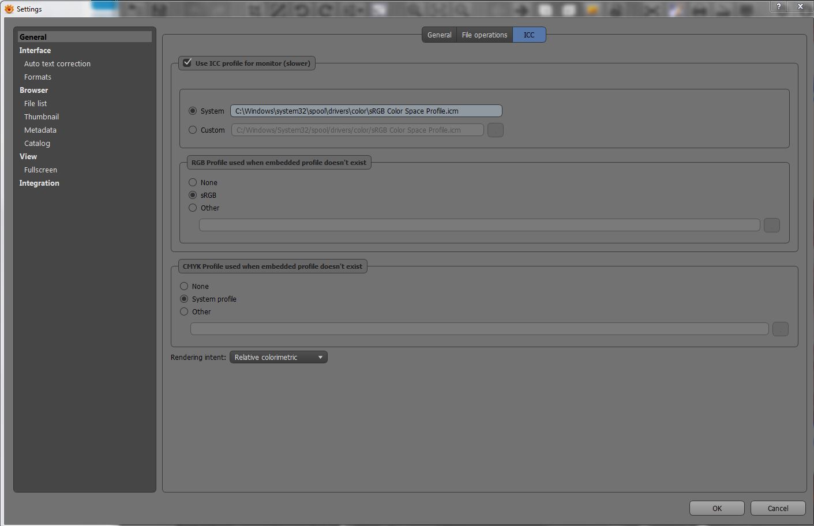Open the Rendering intent dropdown
The image size is (814, 526).
[278, 358]
